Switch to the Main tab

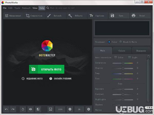[103, 51]
